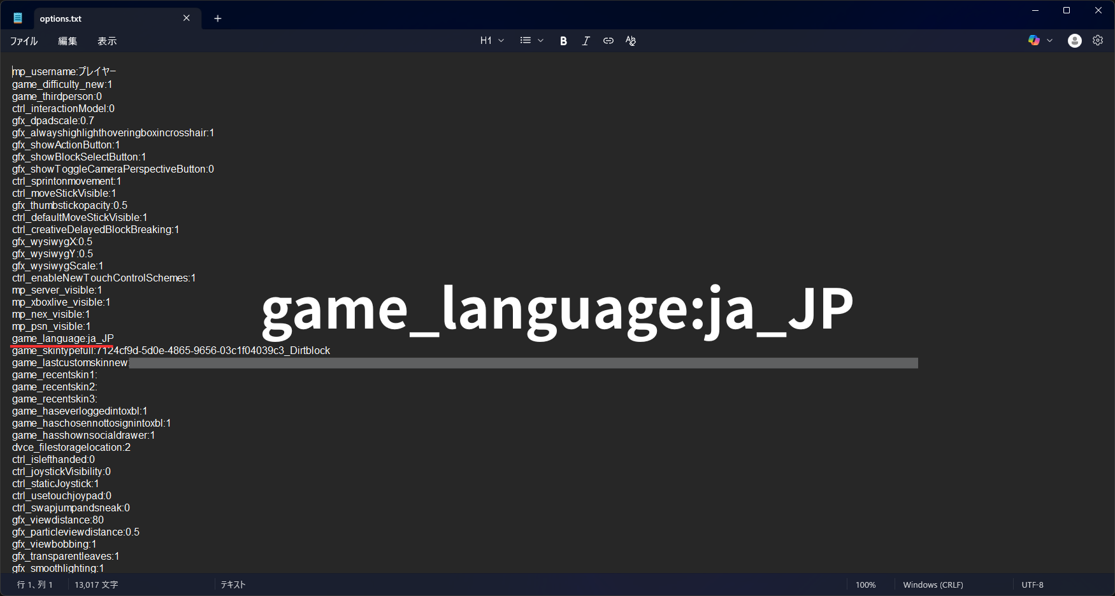Image resolution: width=1115 pixels, height=596 pixels.
Task: Click the 100% zoom level indicator
Action: pyautogui.click(x=866, y=584)
